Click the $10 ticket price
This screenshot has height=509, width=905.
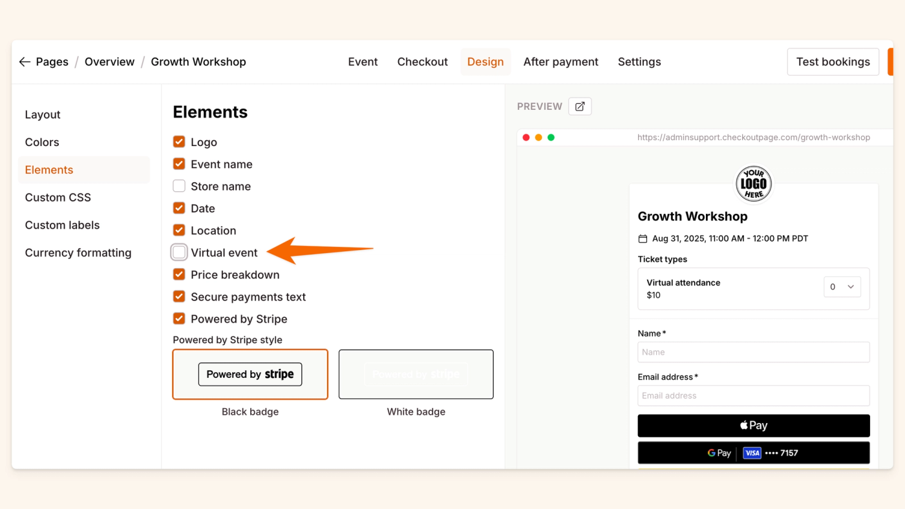(654, 295)
